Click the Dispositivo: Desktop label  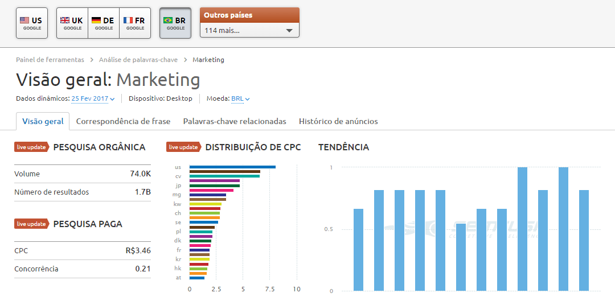[x=161, y=99]
